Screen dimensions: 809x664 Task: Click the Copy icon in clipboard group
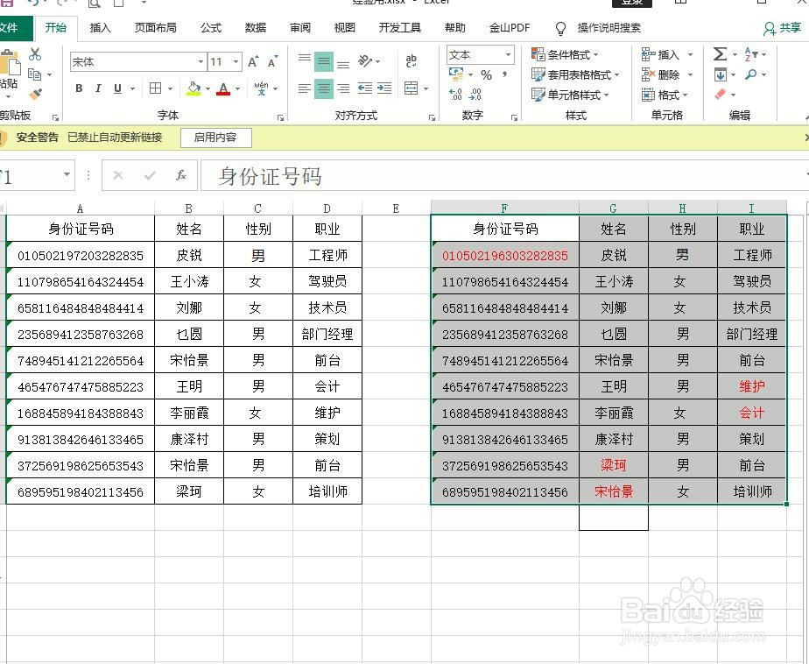34,74
